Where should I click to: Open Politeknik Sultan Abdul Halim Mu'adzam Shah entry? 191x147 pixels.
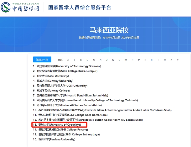88,120
